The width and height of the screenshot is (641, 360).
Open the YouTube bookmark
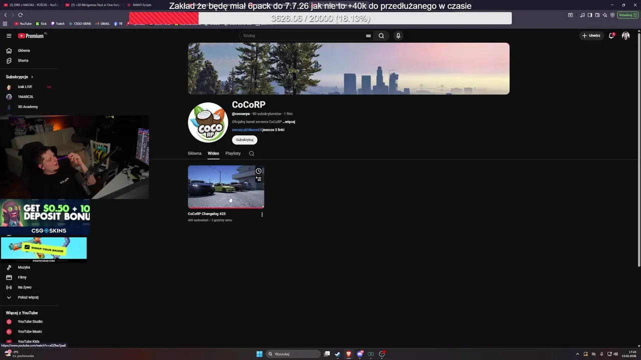23,23
